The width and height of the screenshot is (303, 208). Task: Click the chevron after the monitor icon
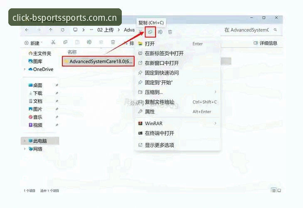click(x=84, y=30)
